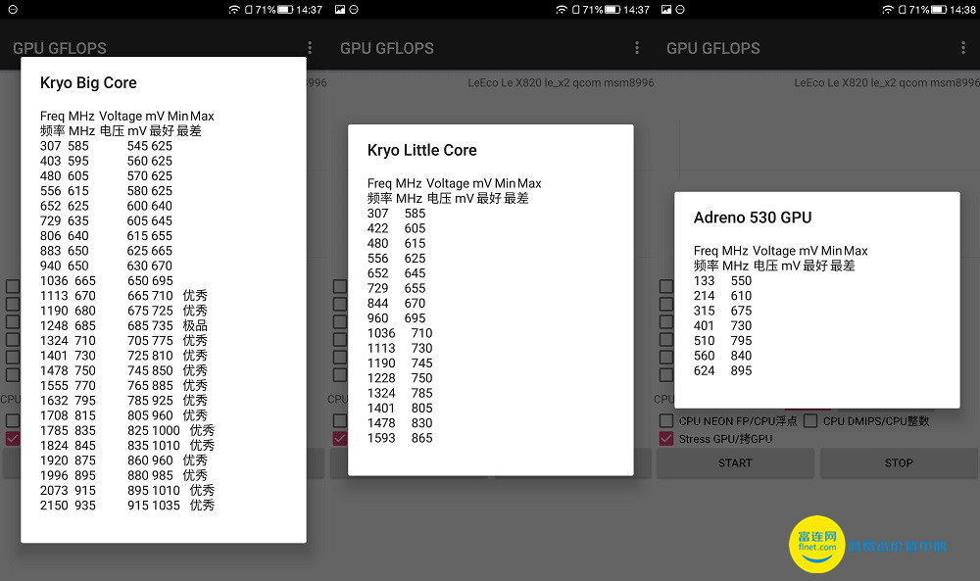Image resolution: width=980 pixels, height=581 pixels.
Task: Select Little Core row 422 605
Action: 396,228
